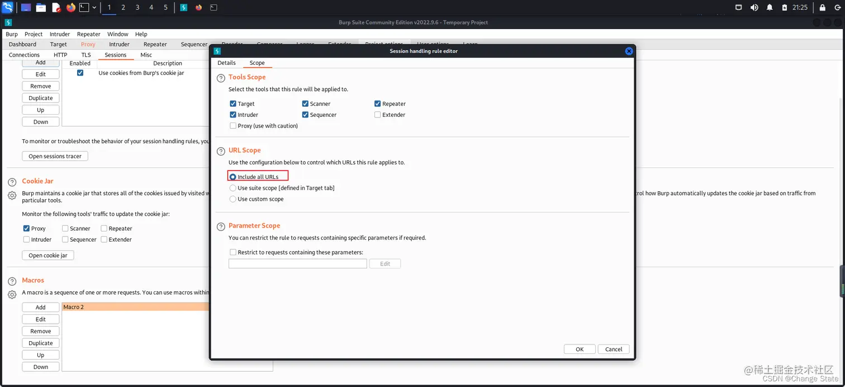The image size is (845, 387).
Task: Open help for Tools Scope
Action: pos(221,78)
